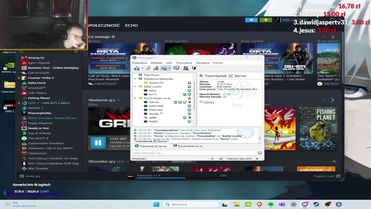The height and width of the screenshot is (209, 371).
Task: Pause the GRID 2 download in Steam
Action: (98, 143)
